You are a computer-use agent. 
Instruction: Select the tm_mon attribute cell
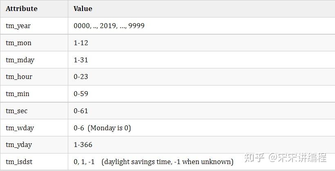[x=18, y=43]
